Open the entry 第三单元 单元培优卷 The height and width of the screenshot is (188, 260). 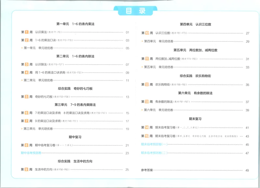38,129
